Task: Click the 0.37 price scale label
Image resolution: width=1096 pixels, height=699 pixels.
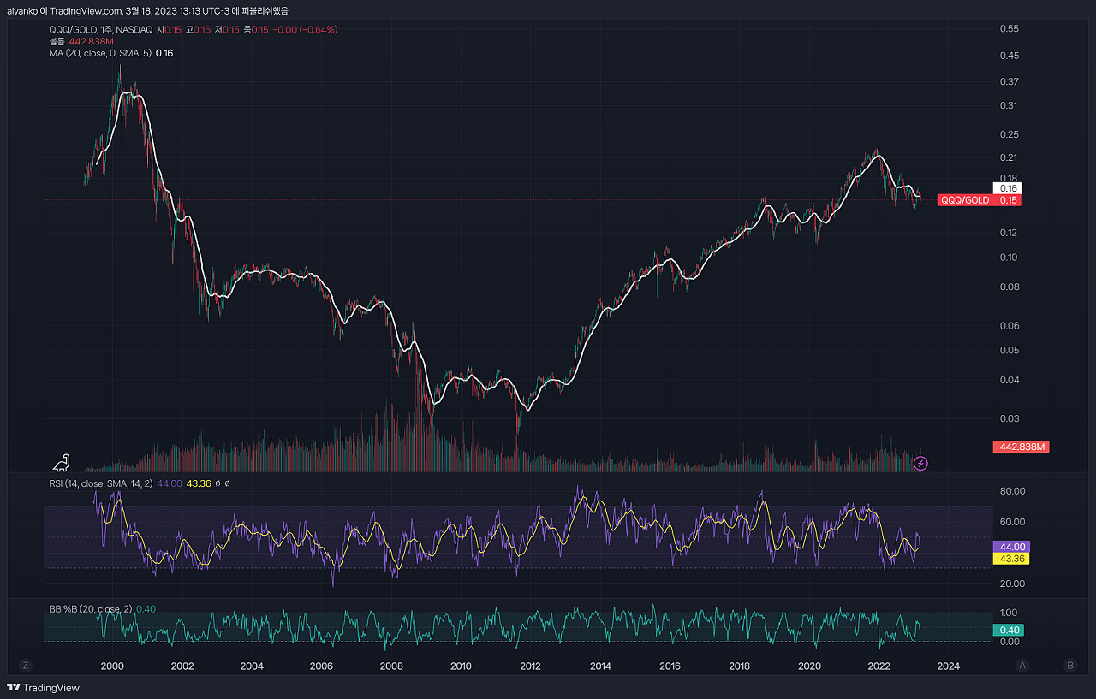Action: coord(1009,81)
